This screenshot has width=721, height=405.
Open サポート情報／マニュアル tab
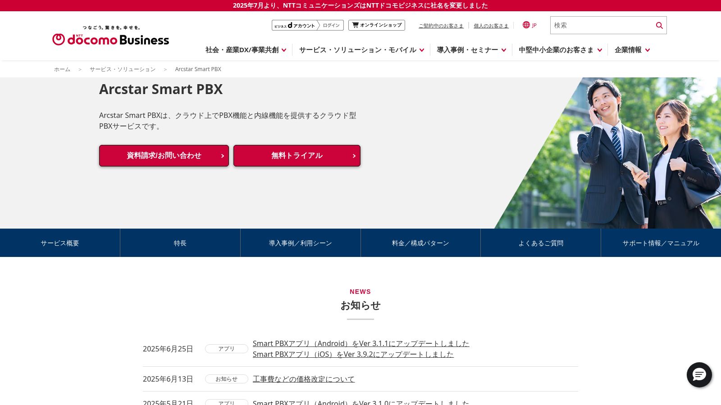tap(661, 243)
